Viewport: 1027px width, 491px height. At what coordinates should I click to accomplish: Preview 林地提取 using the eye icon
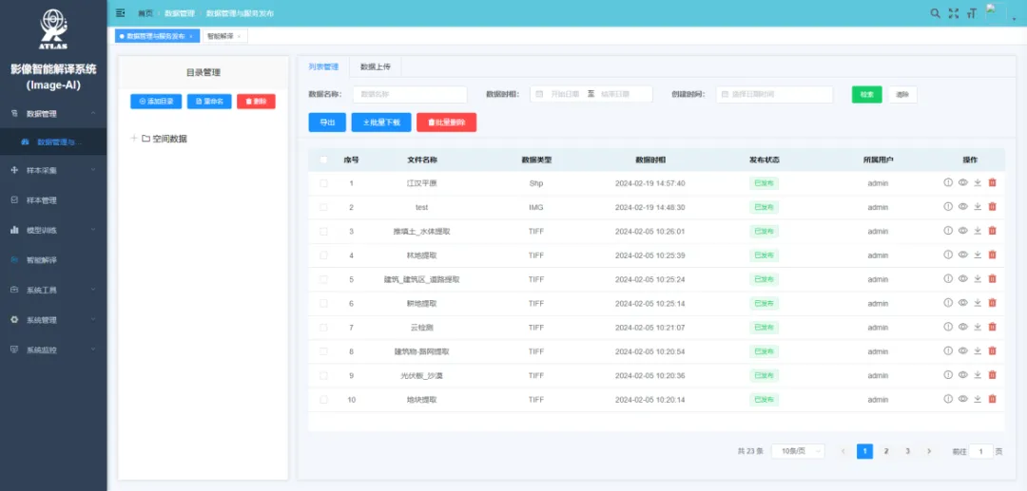click(962, 255)
